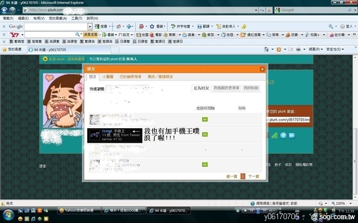
Task: Select the 我追蹤的使用者 filter
Action: coord(227,88)
